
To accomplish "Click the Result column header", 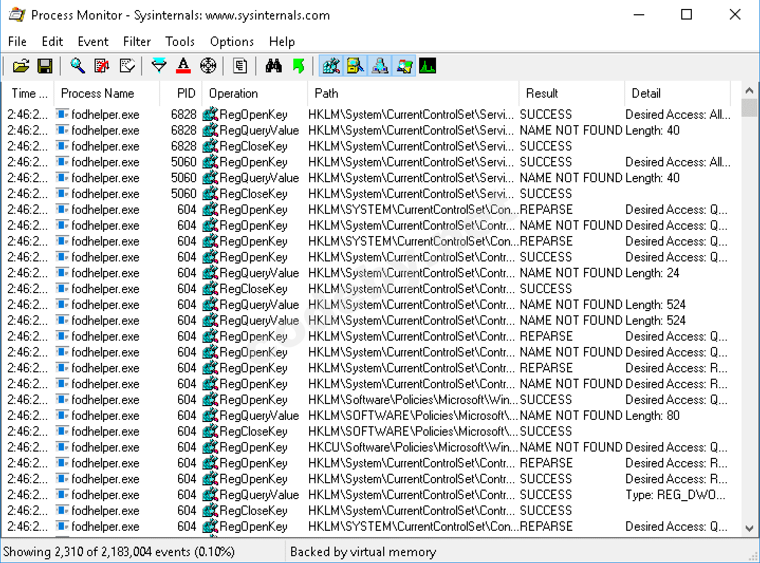I will point(572,93).
